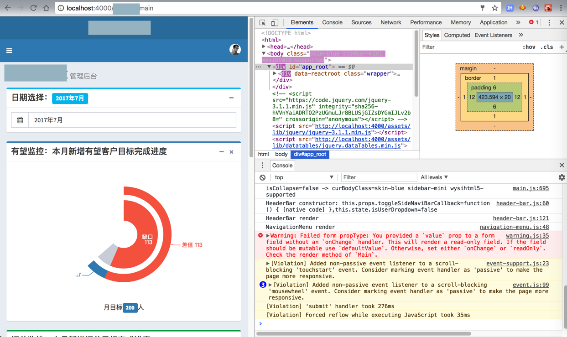Image resolution: width=567 pixels, height=337 pixels.
Task: Follow the jquery-3.1.1.min.js script link
Action: (341, 129)
